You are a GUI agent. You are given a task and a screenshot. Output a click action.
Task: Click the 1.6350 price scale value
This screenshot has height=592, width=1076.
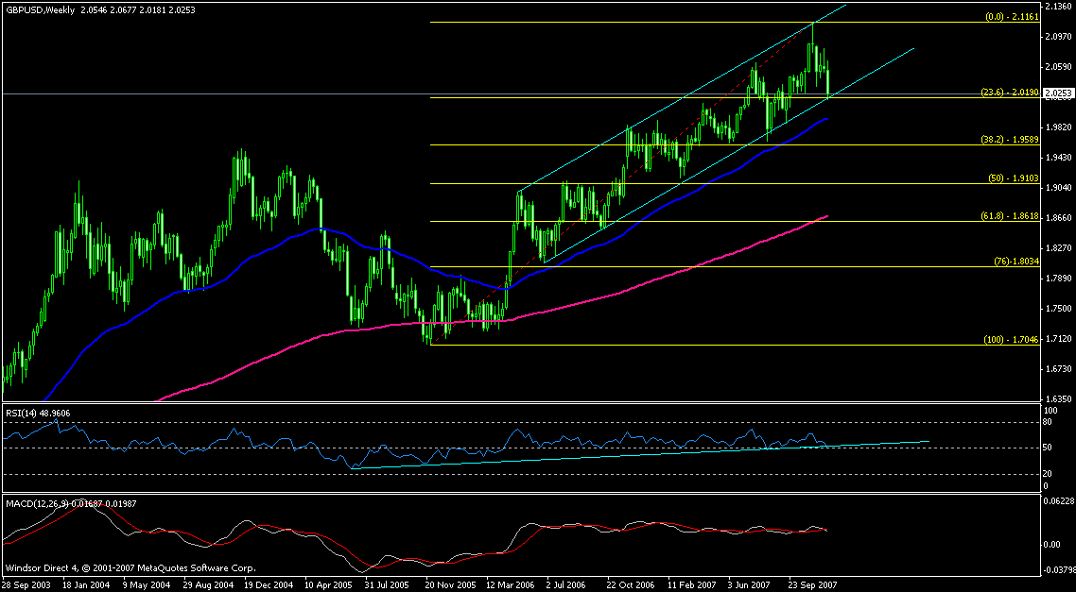(x=1057, y=398)
